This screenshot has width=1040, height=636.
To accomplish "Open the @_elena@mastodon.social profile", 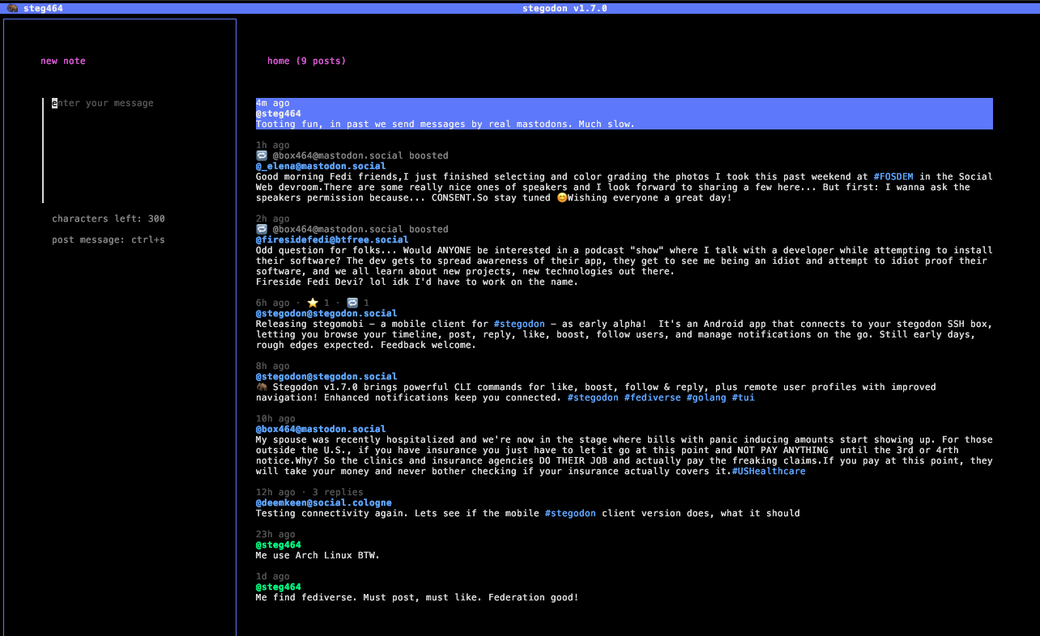I will pos(321,166).
